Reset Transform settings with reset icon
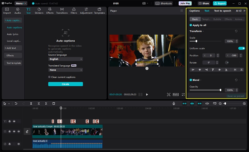Screen dimensions: 249x152 pyautogui.click(x=236, y=31)
